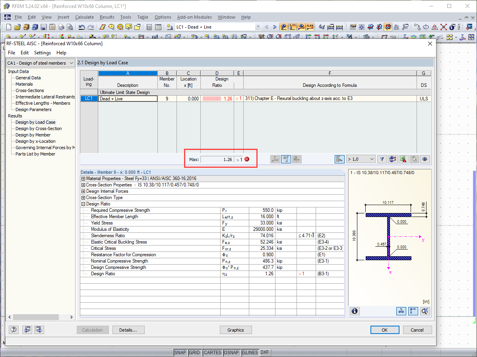477x357 pixels.
Task: Click the navigator horizontal scrollbar
Action: point(41,317)
